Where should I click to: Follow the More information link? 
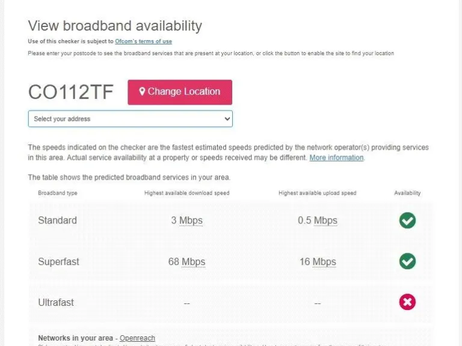[336, 158]
